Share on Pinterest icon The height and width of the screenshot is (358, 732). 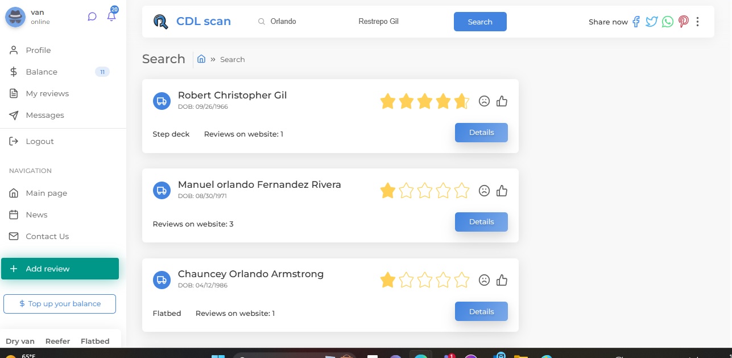point(683,22)
